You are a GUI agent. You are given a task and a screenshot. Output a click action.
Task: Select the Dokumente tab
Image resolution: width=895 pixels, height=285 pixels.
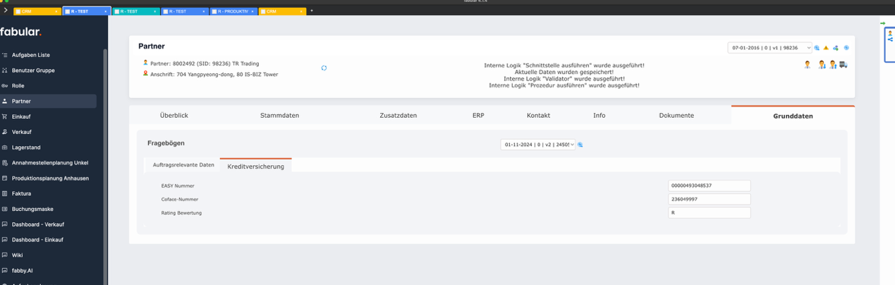[676, 115]
